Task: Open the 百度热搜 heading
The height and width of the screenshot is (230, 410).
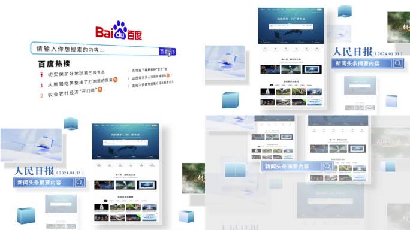Action: pyautogui.click(x=54, y=63)
